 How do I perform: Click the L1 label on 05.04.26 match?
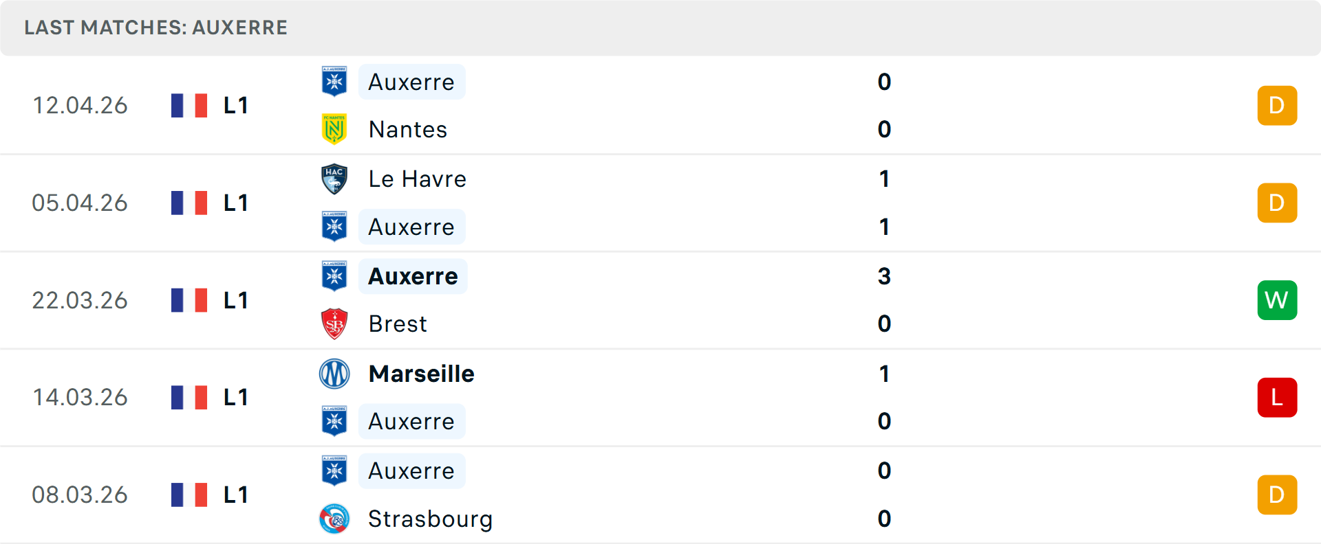(235, 203)
